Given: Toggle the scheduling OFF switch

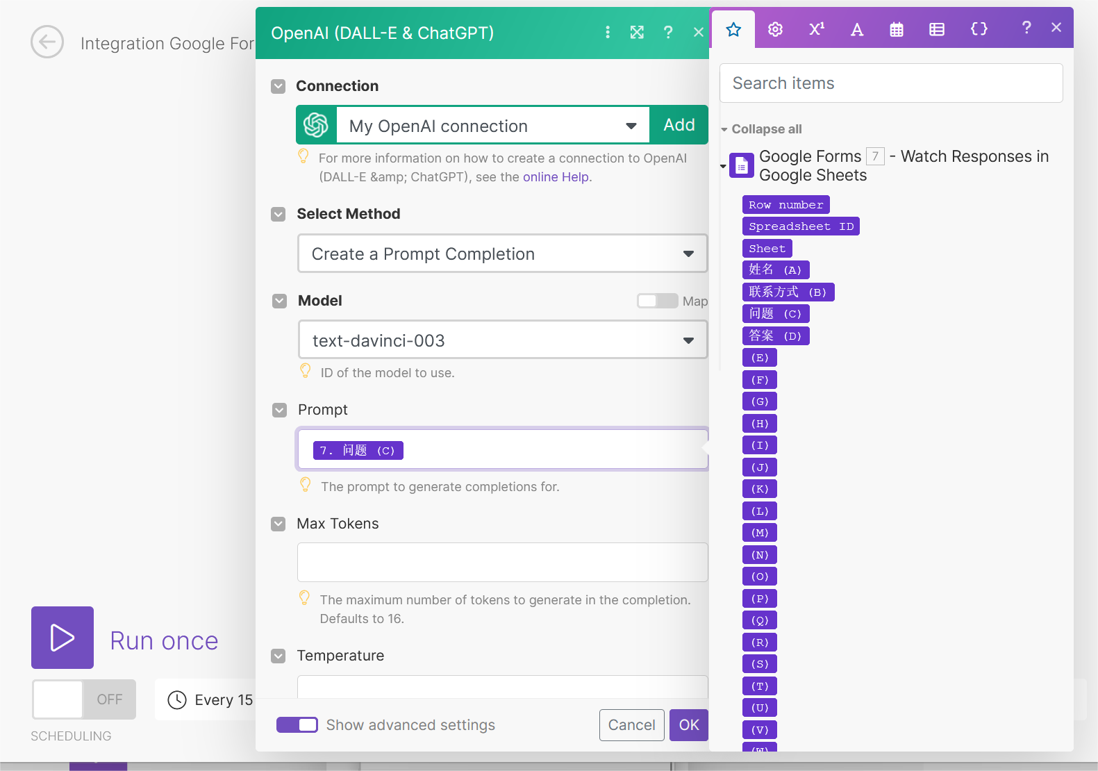Looking at the screenshot, I should pyautogui.click(x=84, y=699).
